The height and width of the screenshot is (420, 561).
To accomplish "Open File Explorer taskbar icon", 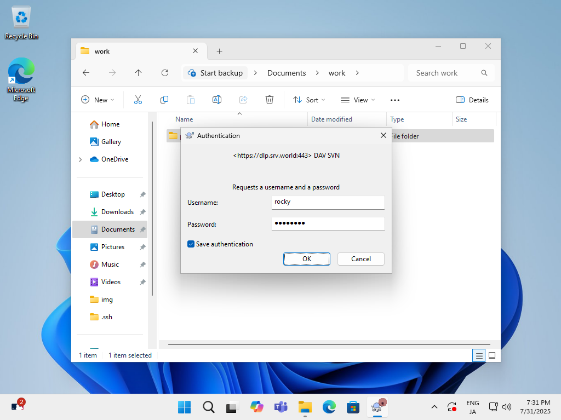I will (305, 407).
